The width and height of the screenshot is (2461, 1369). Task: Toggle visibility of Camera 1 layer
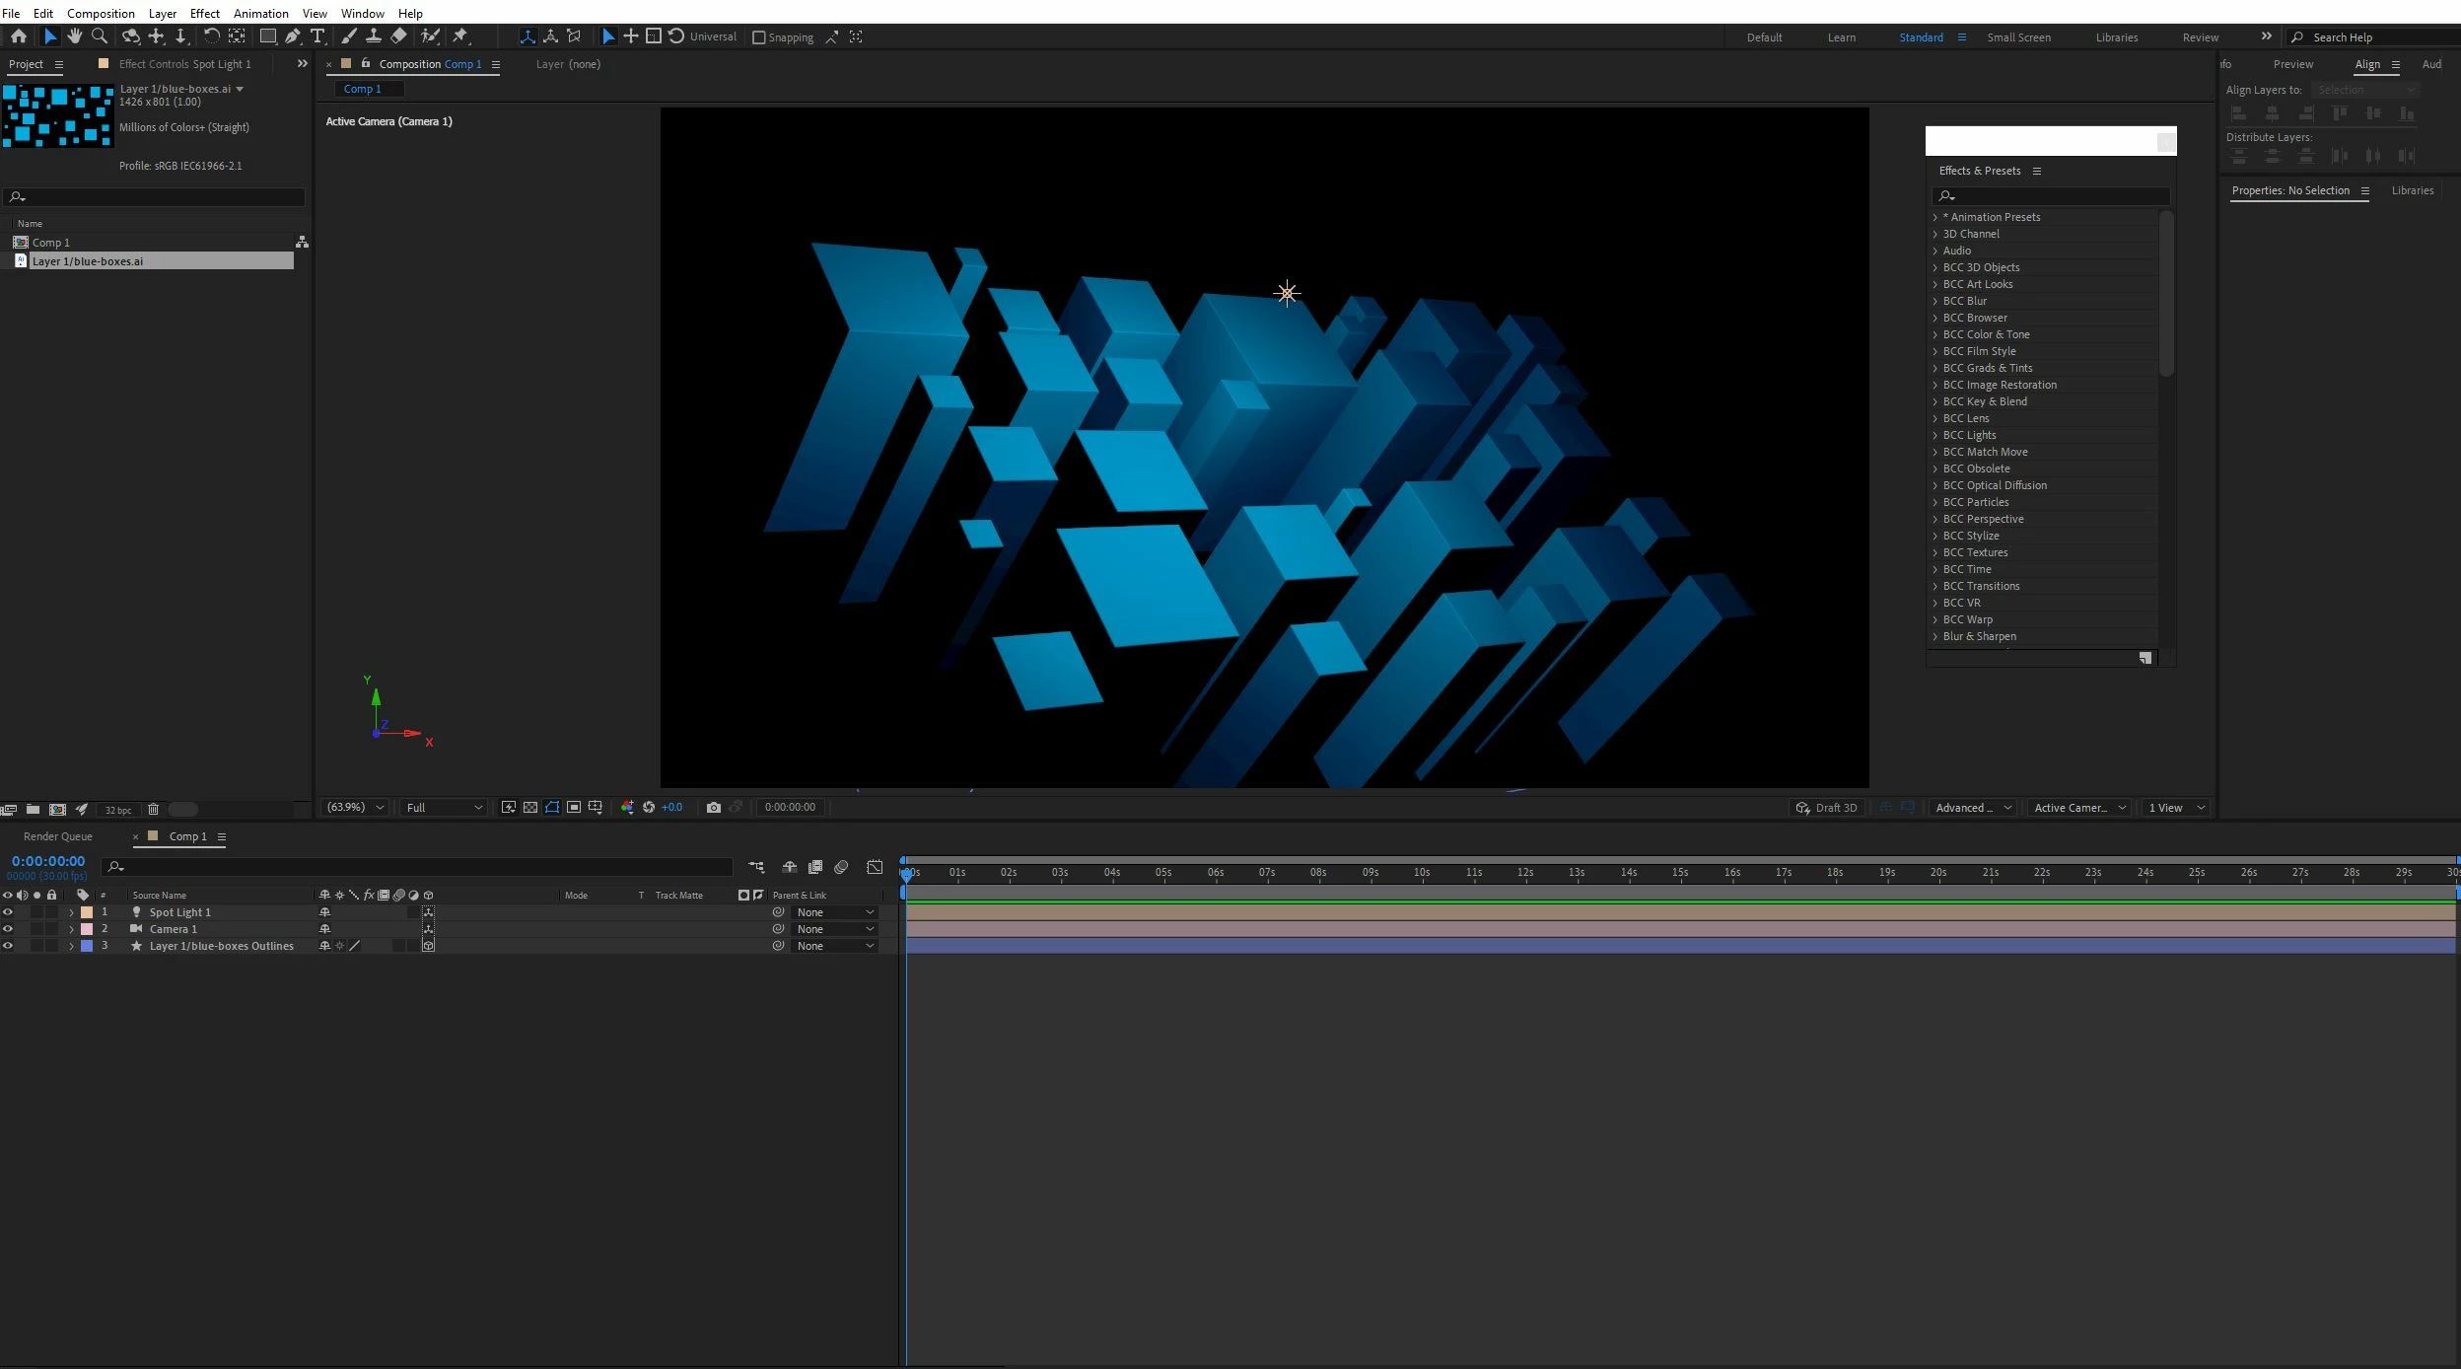(8, 929)
